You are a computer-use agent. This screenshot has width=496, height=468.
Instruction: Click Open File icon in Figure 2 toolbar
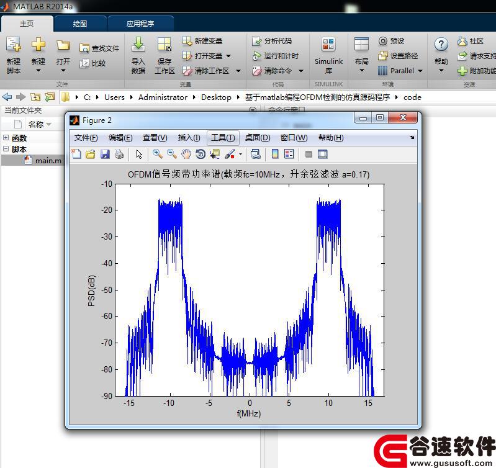click(x=91, y=154)
